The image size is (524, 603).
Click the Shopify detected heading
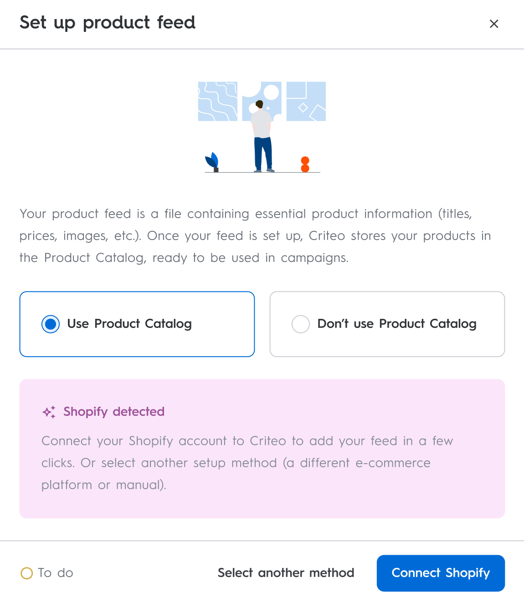(114, 412)
